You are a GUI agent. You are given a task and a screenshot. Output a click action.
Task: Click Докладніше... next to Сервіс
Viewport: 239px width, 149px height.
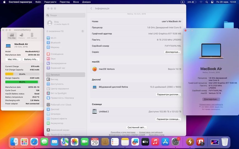173,52
